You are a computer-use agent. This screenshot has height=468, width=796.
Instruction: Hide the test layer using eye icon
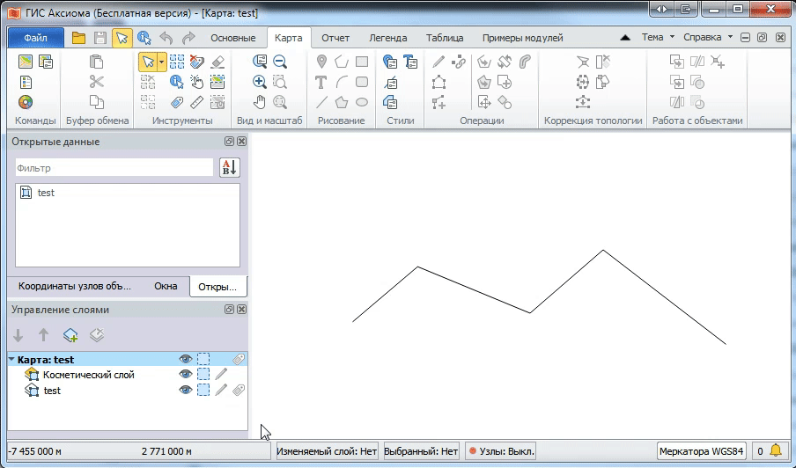coord(185,390)
